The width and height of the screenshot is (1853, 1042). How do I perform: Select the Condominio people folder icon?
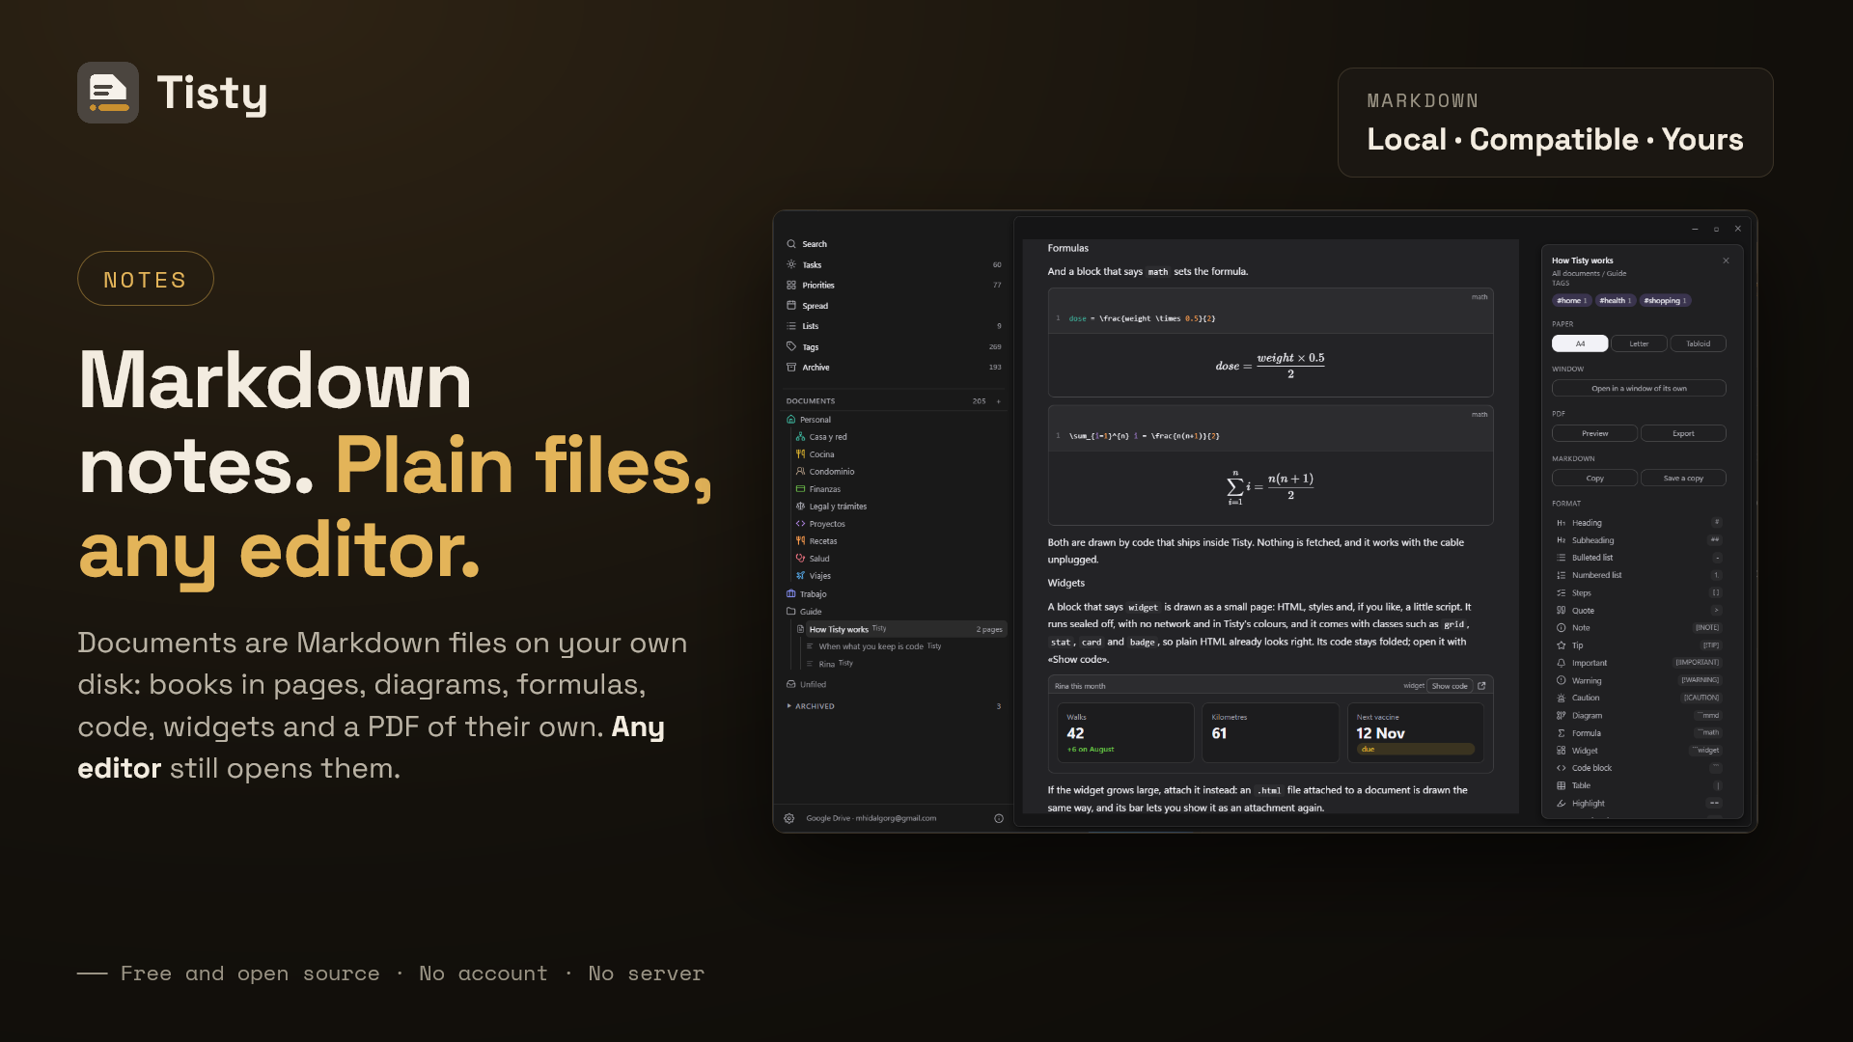(800, 472)
